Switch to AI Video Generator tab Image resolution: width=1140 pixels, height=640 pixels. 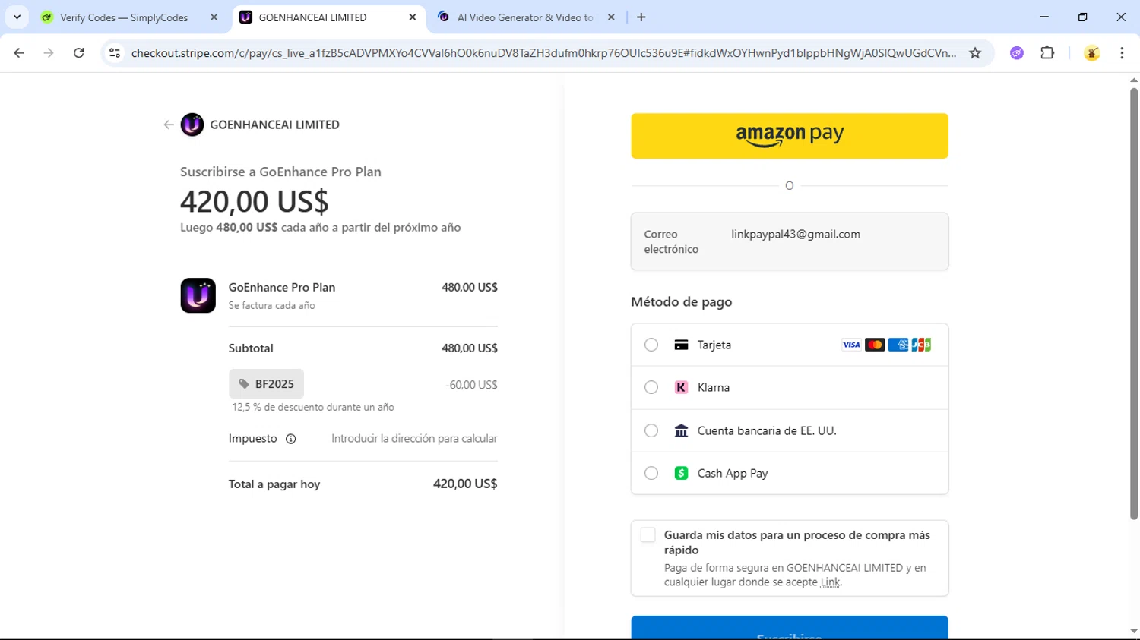pos(524,17)
